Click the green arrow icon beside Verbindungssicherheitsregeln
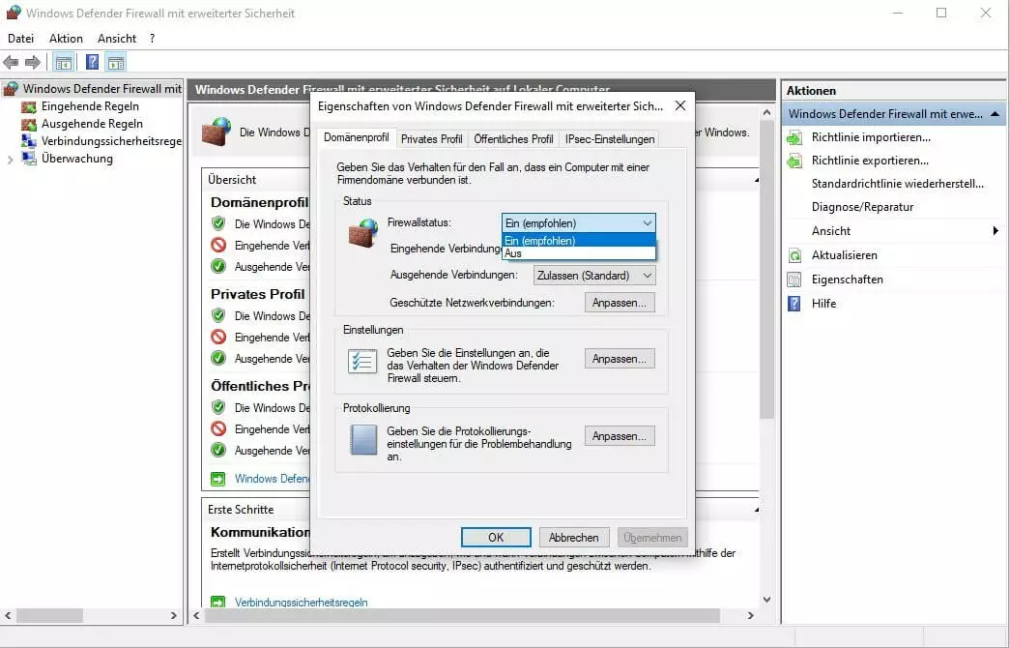This screenshot has width=1010, height=648. click(217, 603)
